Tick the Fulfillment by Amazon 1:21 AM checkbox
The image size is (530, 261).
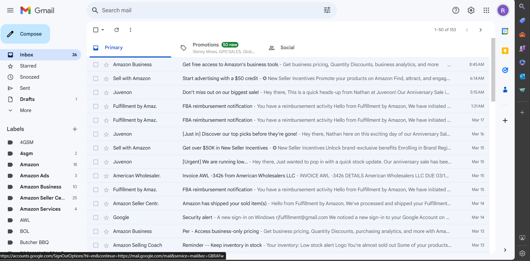point(96,106)
